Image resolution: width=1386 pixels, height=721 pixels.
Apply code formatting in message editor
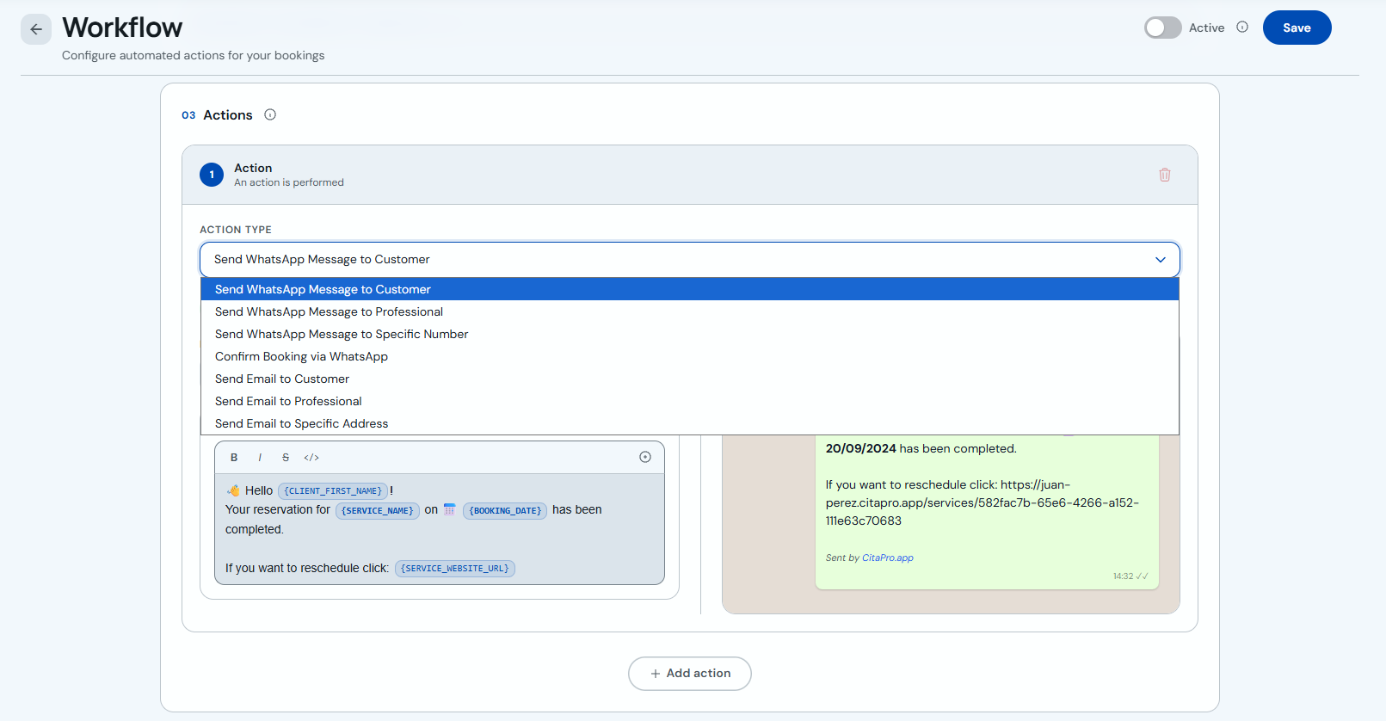tap(311, 458)
